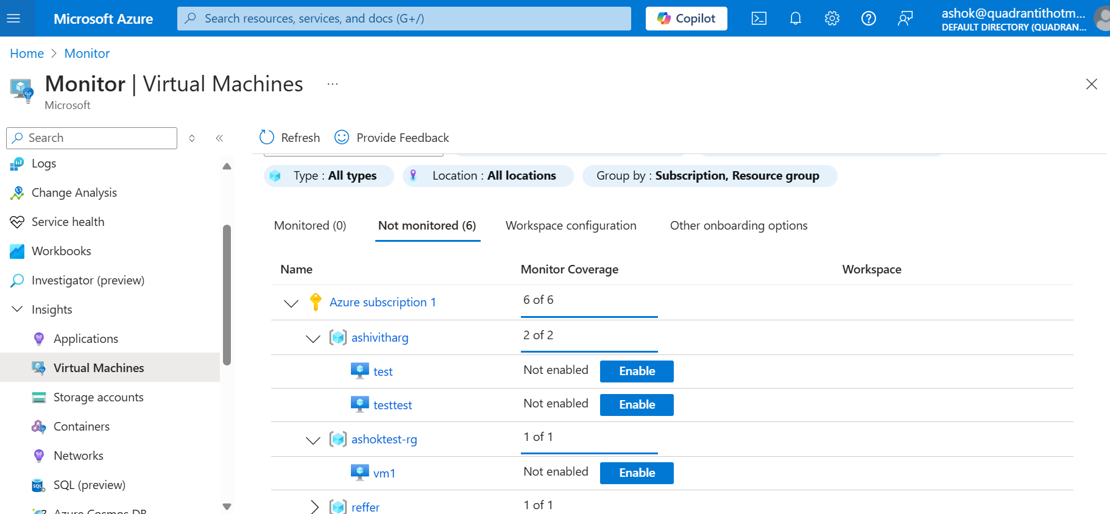Open the Location: All locations filter
Image resolution: width=1110 pixels, height=514 pixels.
click(488, 175)
